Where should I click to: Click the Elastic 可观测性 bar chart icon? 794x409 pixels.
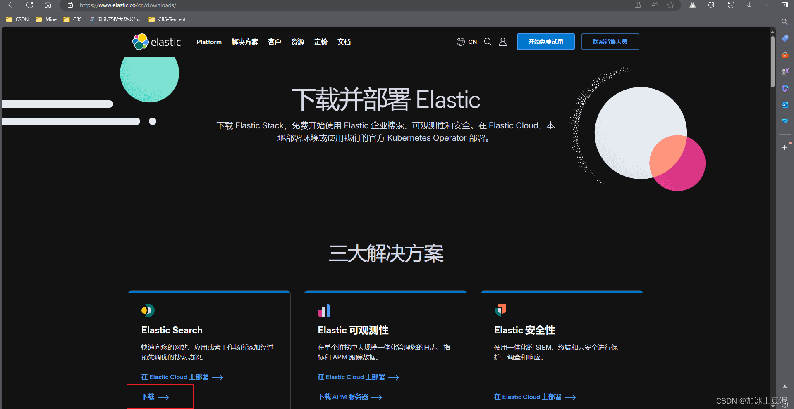(324, 310)
